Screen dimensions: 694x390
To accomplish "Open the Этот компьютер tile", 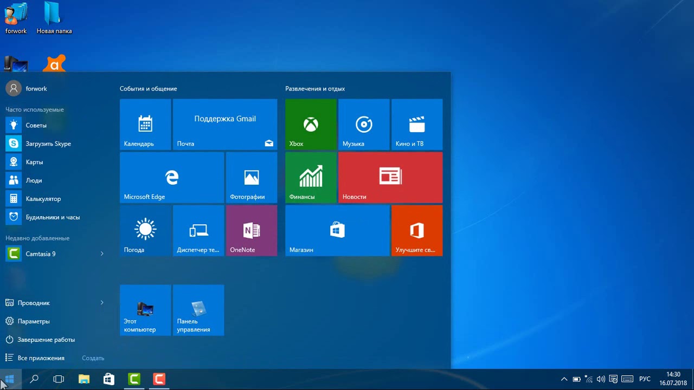I will coord(145,310).
